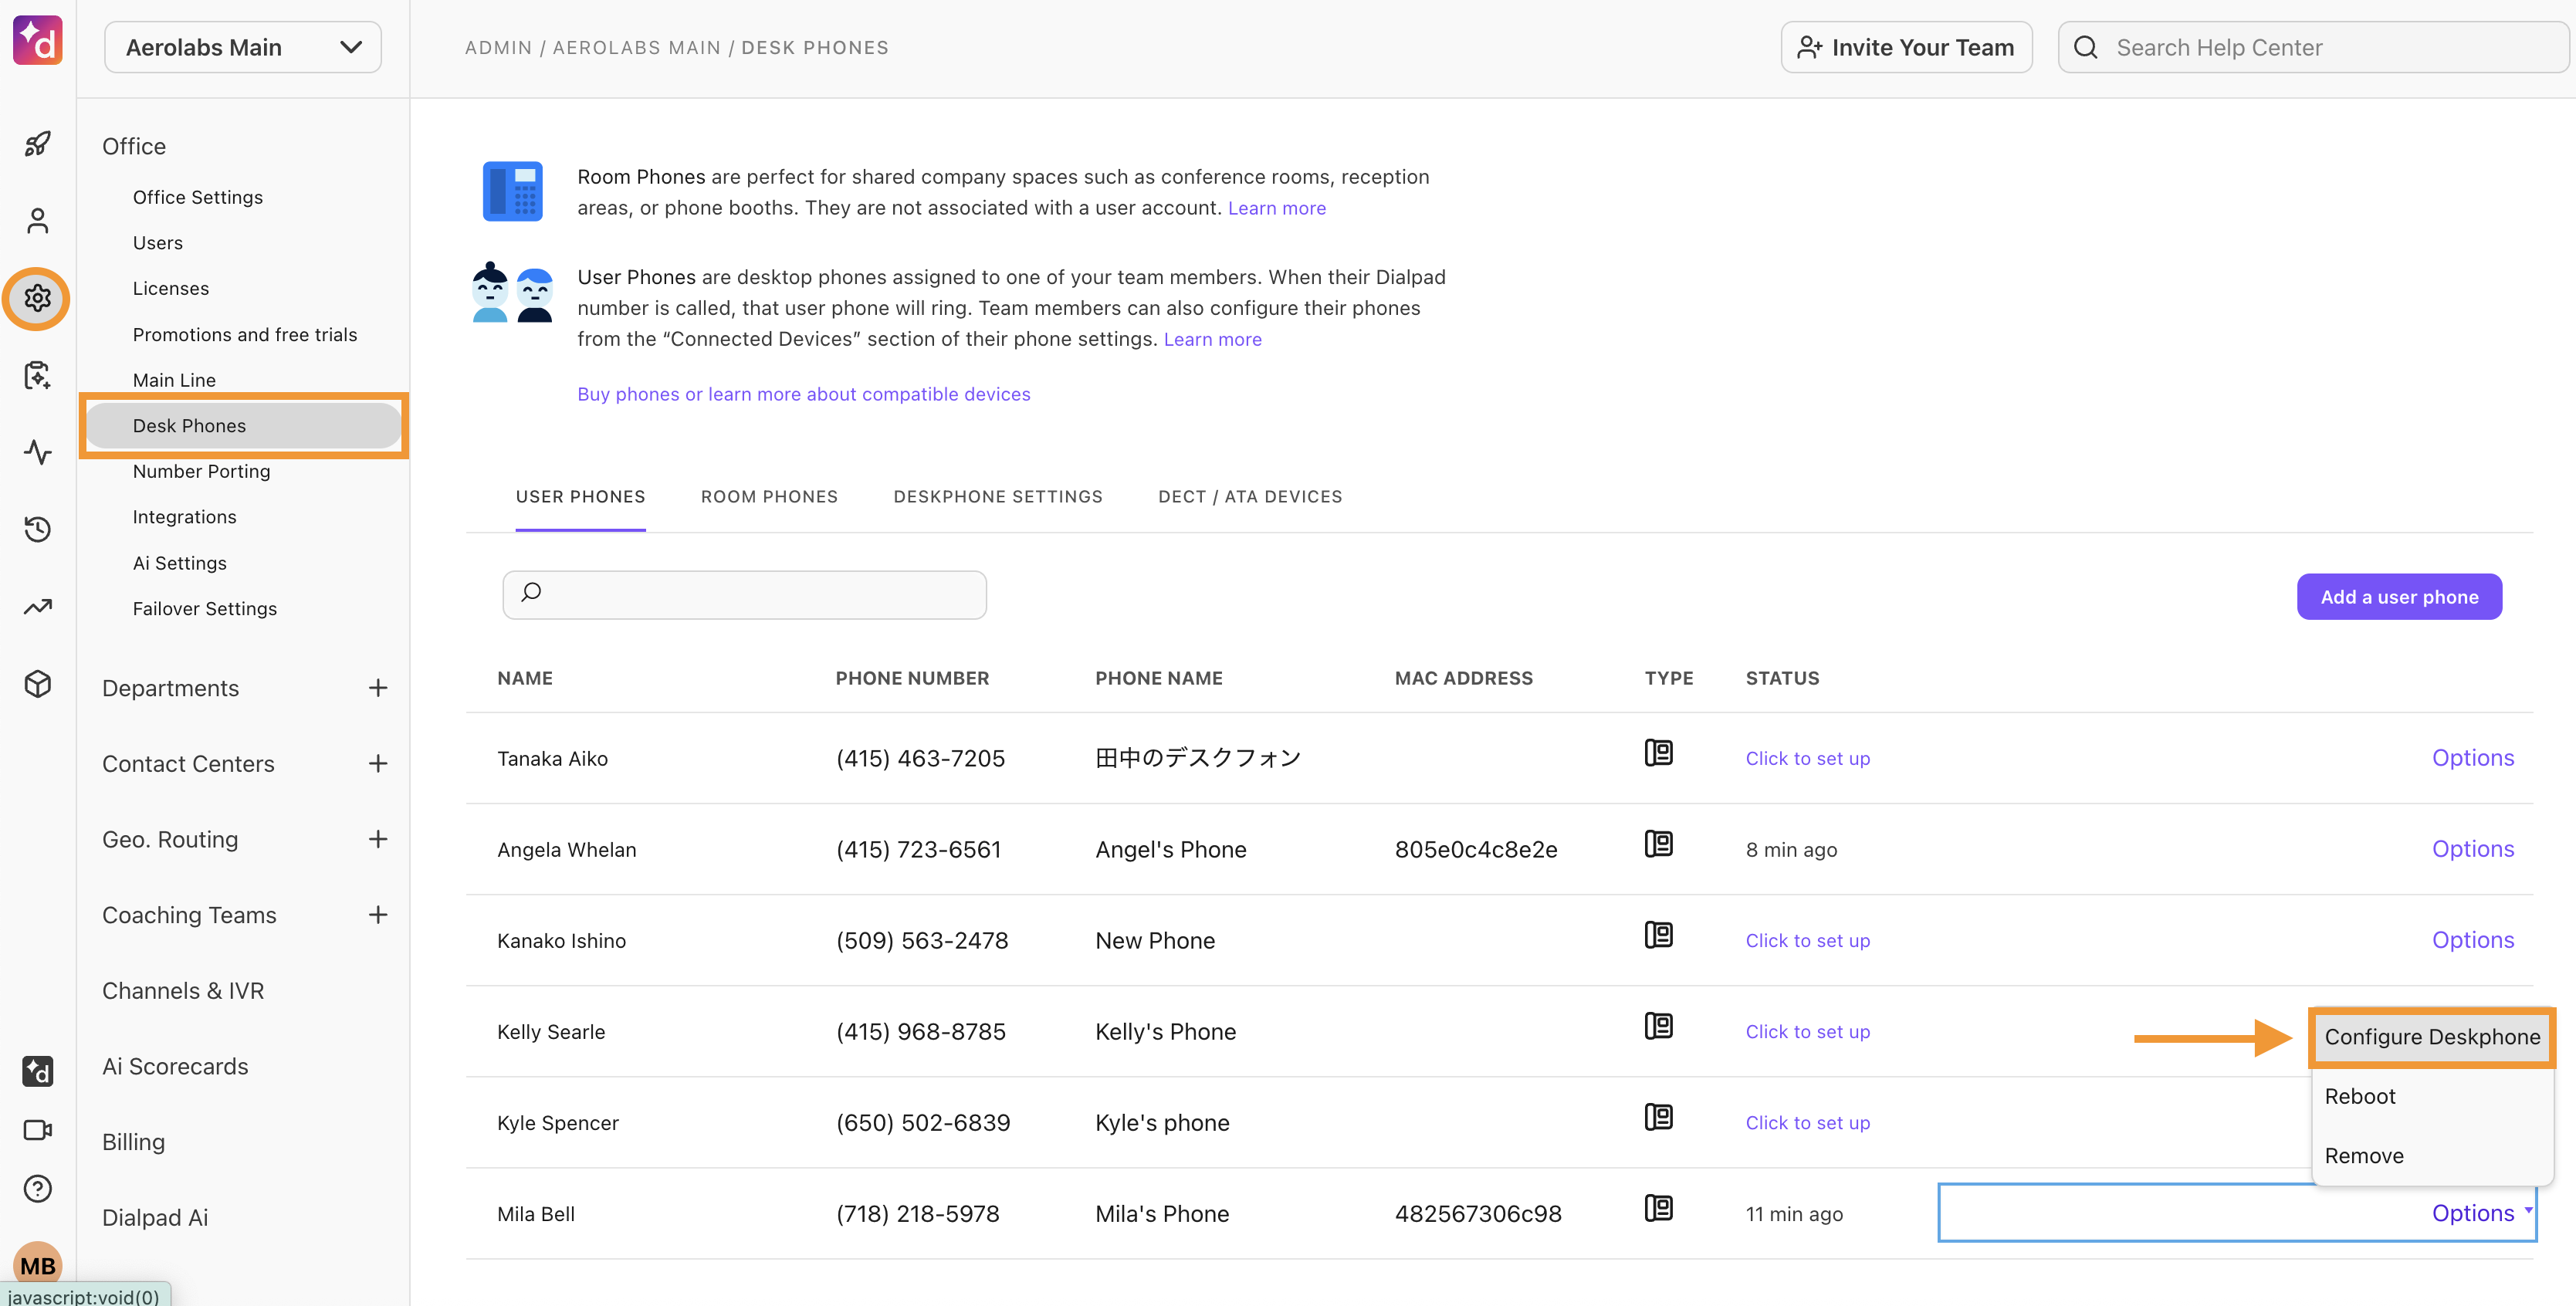Click the Add a user phone button
This screenshot has width=2576, height=1306.
[x=2399, y=597]
